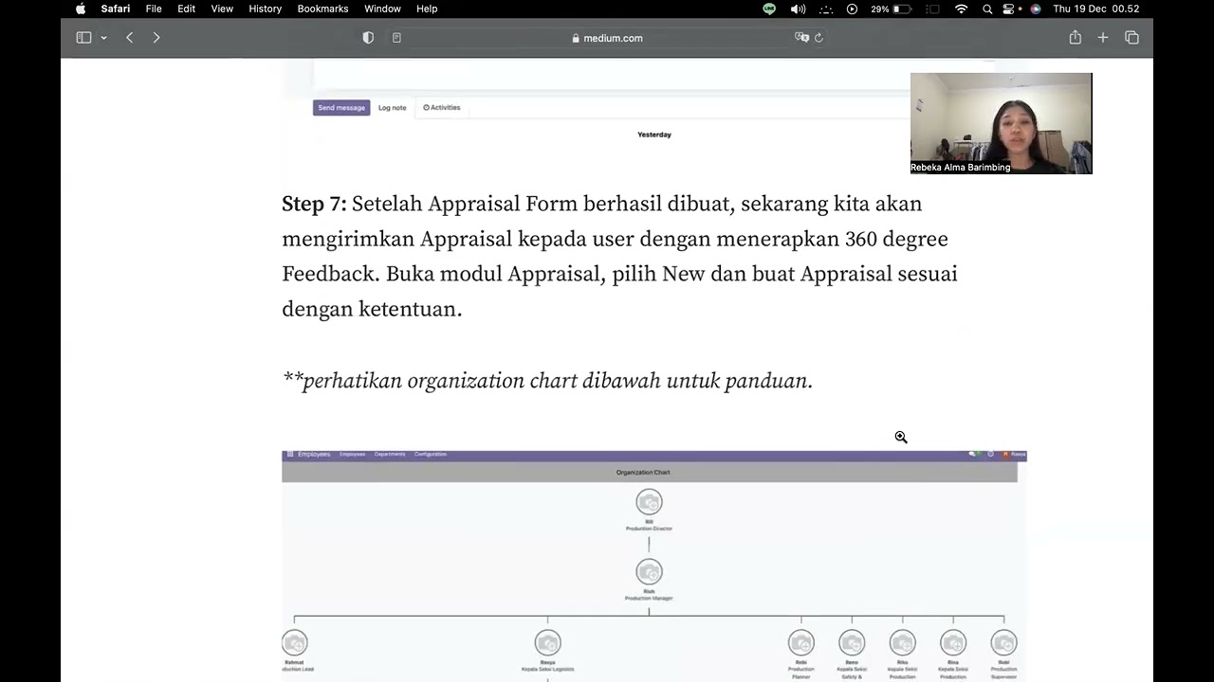1214x682 pixels.
Task: Expand the sidebar tab group dropdown
Action: (103, 38)
